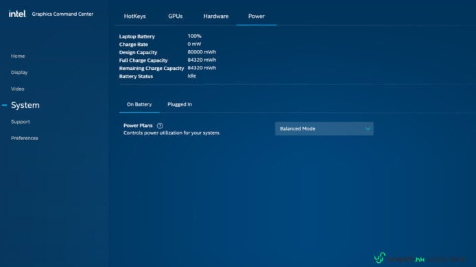Click the Remaining Charge Capacity label
This screenshot has width=476, height=267.
152,69
